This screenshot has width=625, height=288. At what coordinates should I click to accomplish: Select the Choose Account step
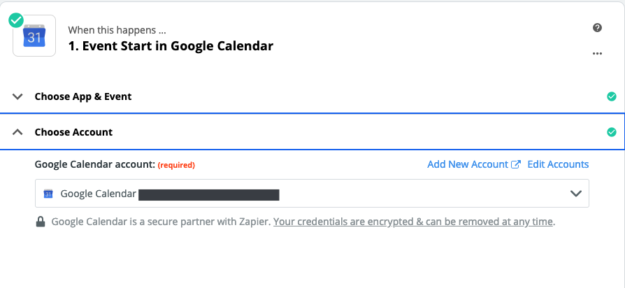[x=312, y=132]
